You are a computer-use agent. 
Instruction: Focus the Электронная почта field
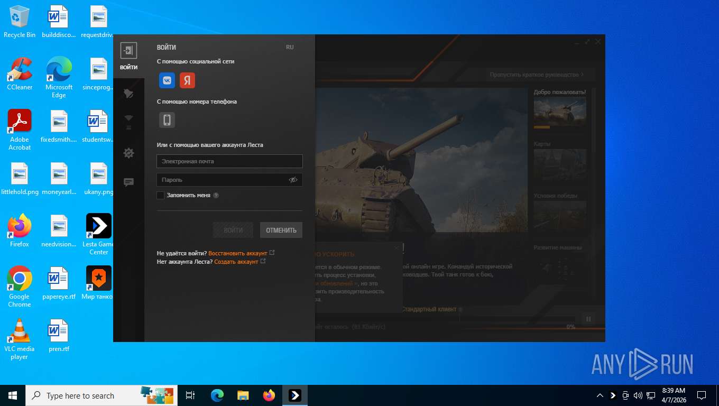coord(229,161)
